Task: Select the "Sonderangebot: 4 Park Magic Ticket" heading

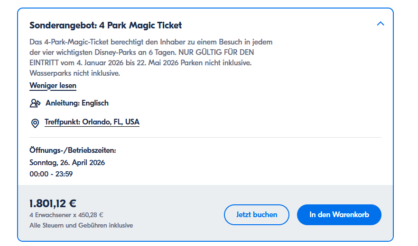Action: point(105,26)
